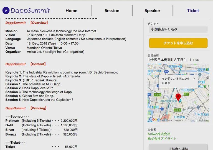Click the 三井記念美術館 museum marker on the map

180,101
